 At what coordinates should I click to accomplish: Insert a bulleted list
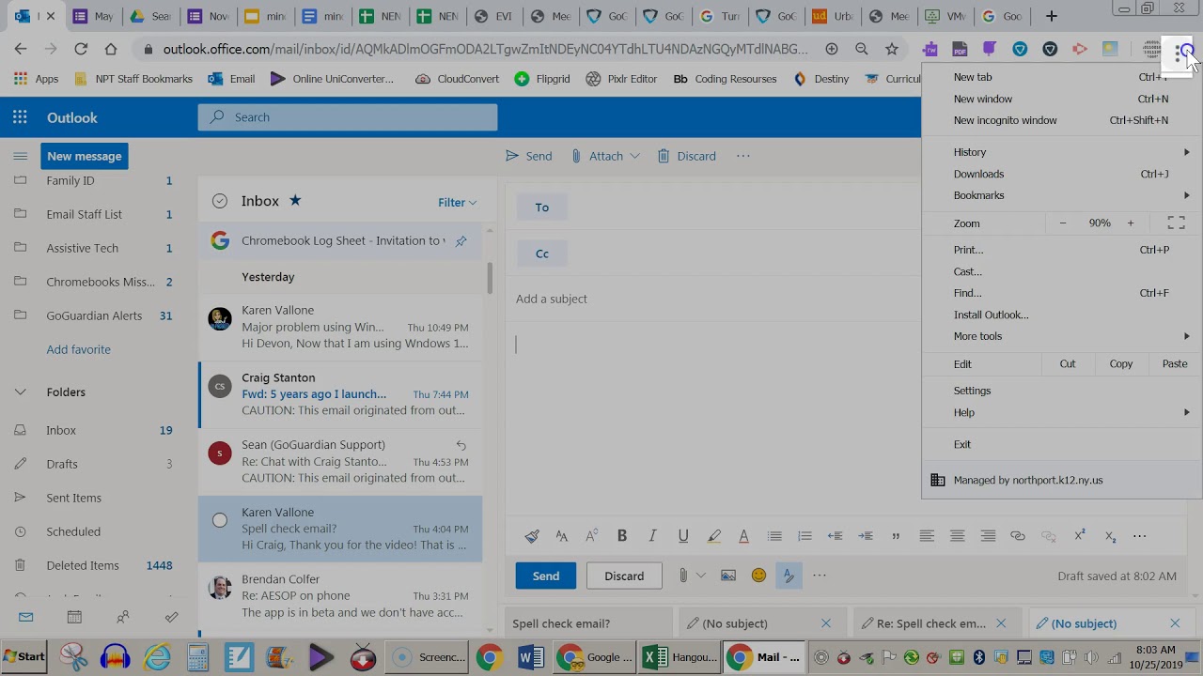click(x=774, y=536)
